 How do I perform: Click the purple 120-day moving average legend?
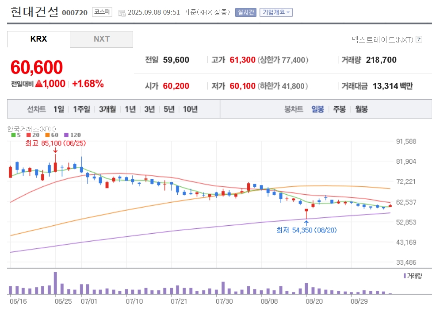pyautogui.click(x=73, y=135)
